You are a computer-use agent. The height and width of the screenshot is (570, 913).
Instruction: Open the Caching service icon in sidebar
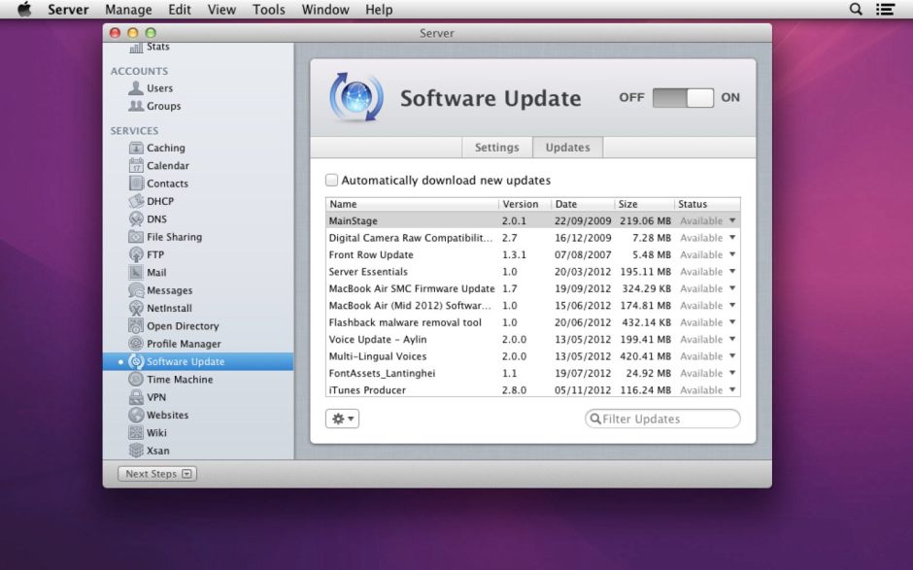point(136,148)
